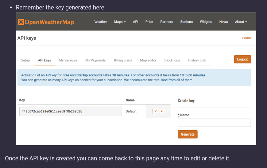This screenshot has height=168, width=267.
Task: Open the Price page
Action: [149, 22]
